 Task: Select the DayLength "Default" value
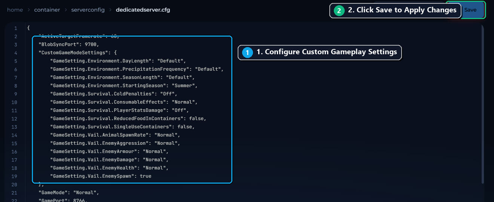(x=170, y=61)
